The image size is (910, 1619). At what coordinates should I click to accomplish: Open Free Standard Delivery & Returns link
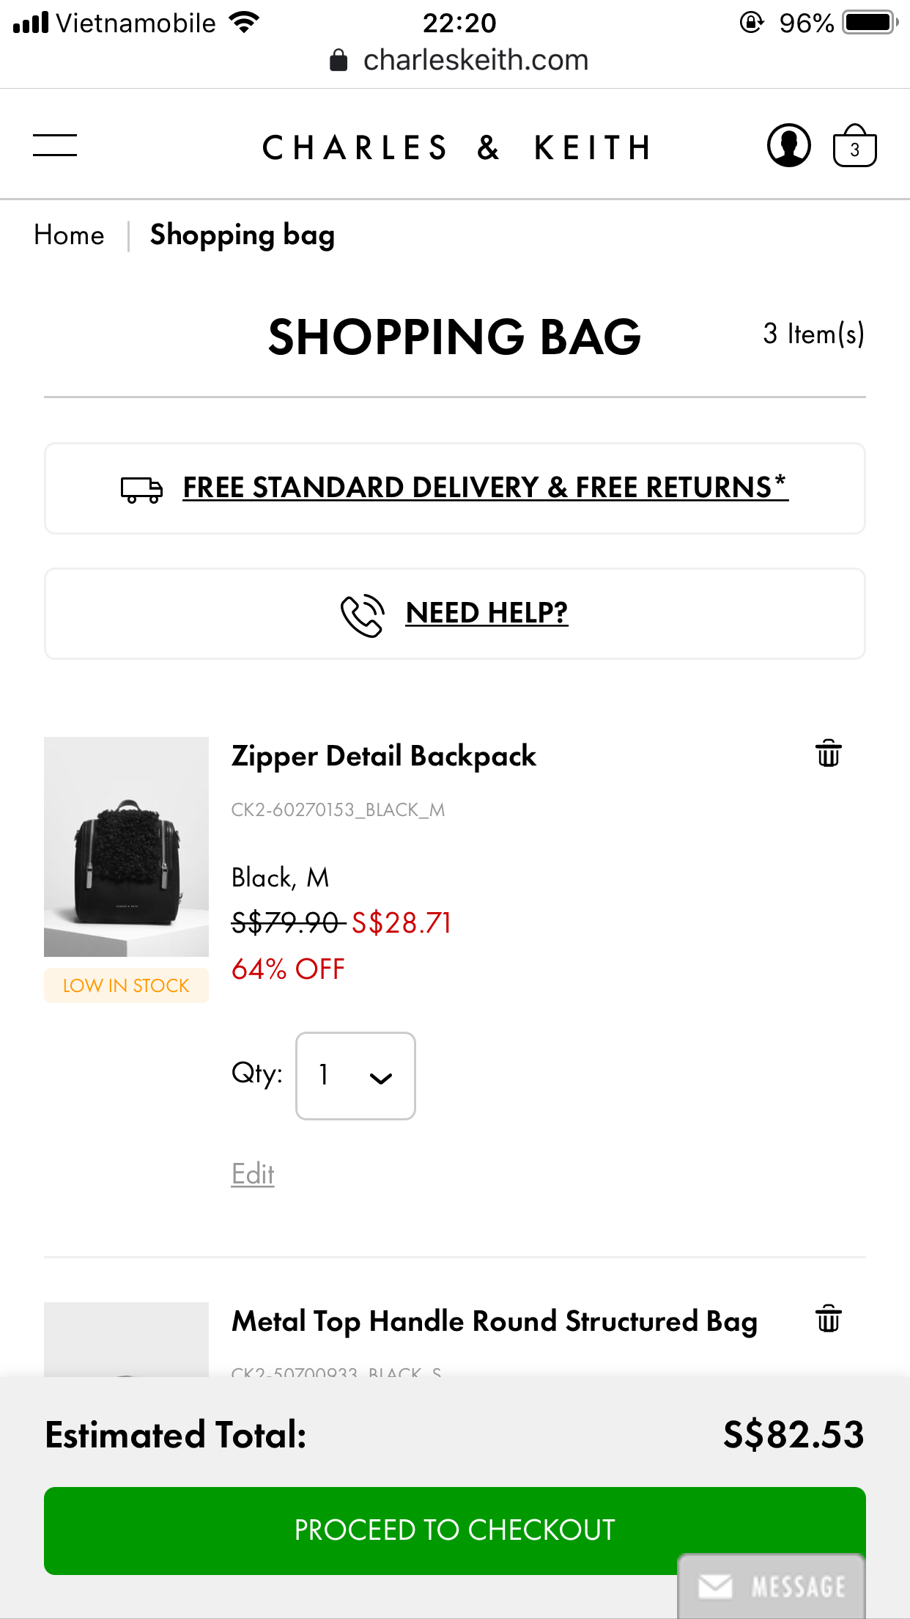(x=485, y=488)
